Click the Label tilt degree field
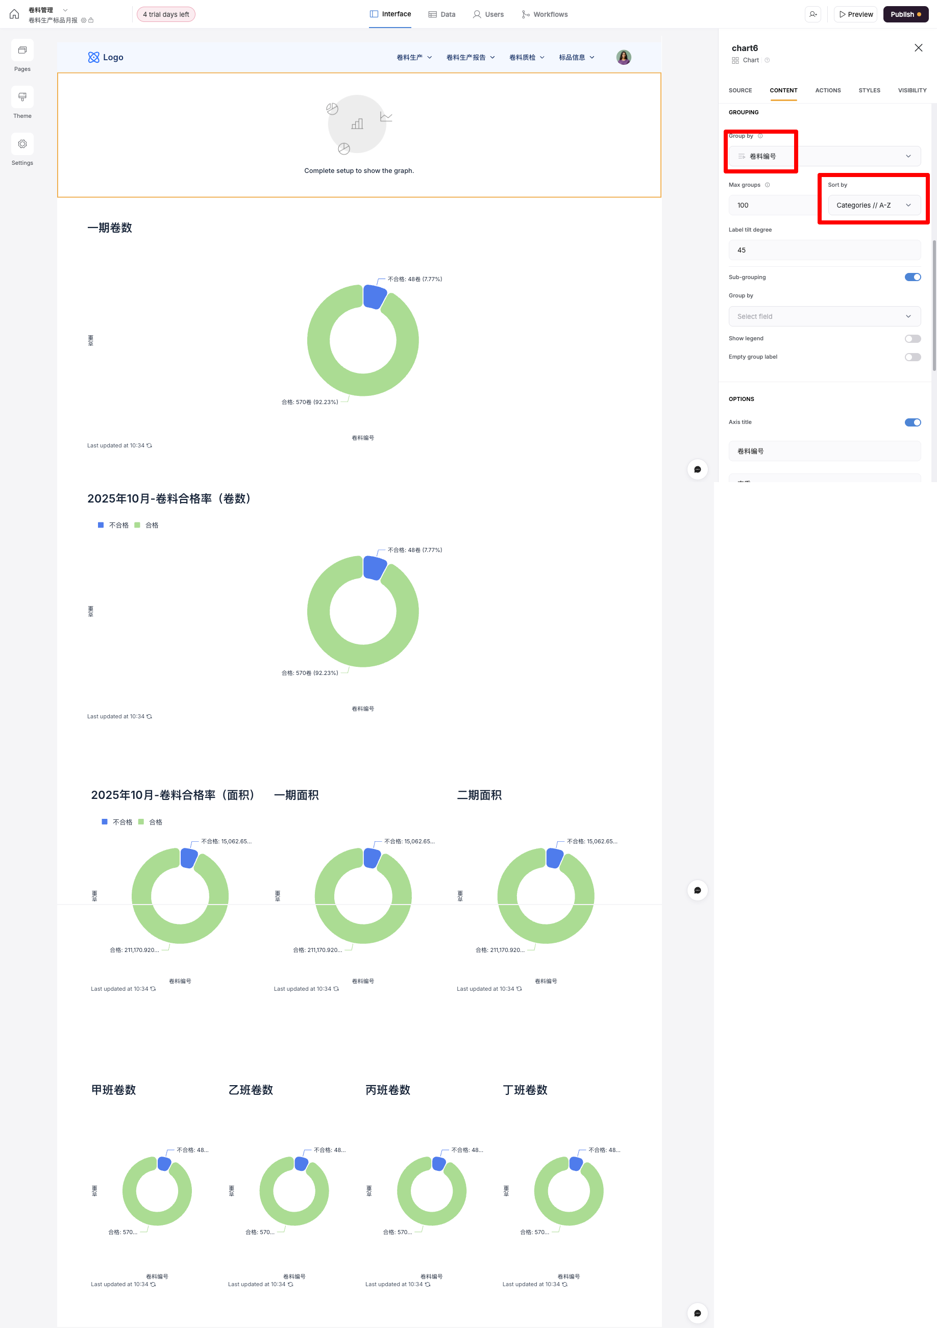 (x=824, y=250)
